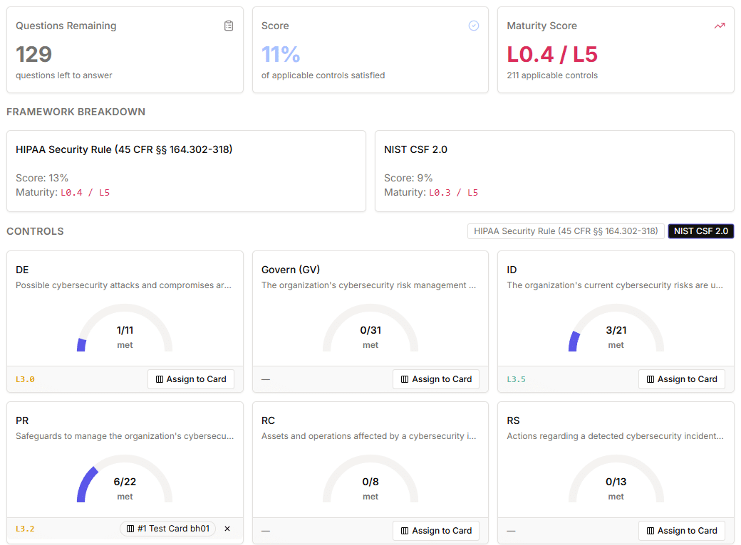741x545 pixels.
Task: Click the clipboard icon on Questions Remaining card
Action: 228,25
